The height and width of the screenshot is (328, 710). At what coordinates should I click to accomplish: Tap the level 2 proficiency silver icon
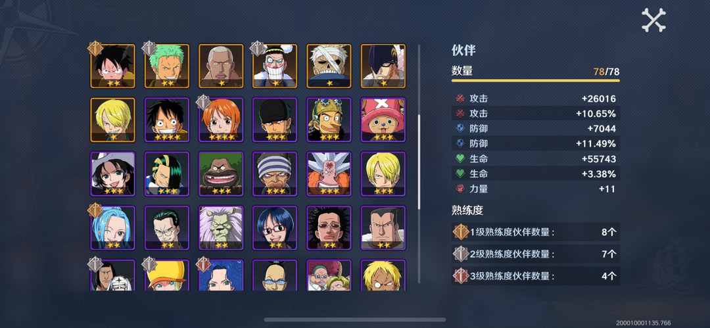(x=461, y=254)
